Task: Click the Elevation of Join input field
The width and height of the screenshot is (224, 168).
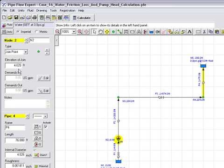Action: click(14, 65)
